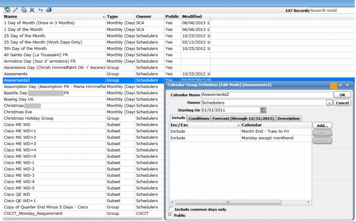356x221 pixels.
Task: Select the Cisco ME WD-5 row
Action: pyautogui.click(x=83, y=188)
